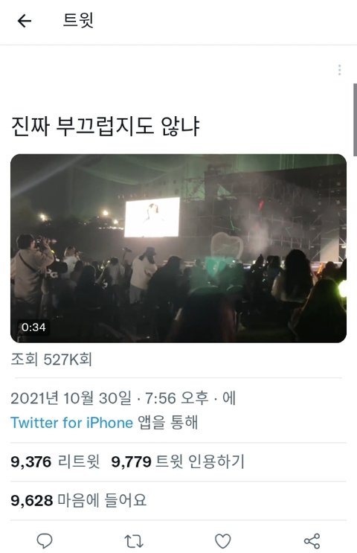Screen dimensions: 357x553
Task: Tap the reply speech bubble icon
Action: click(x=45, y=540)
